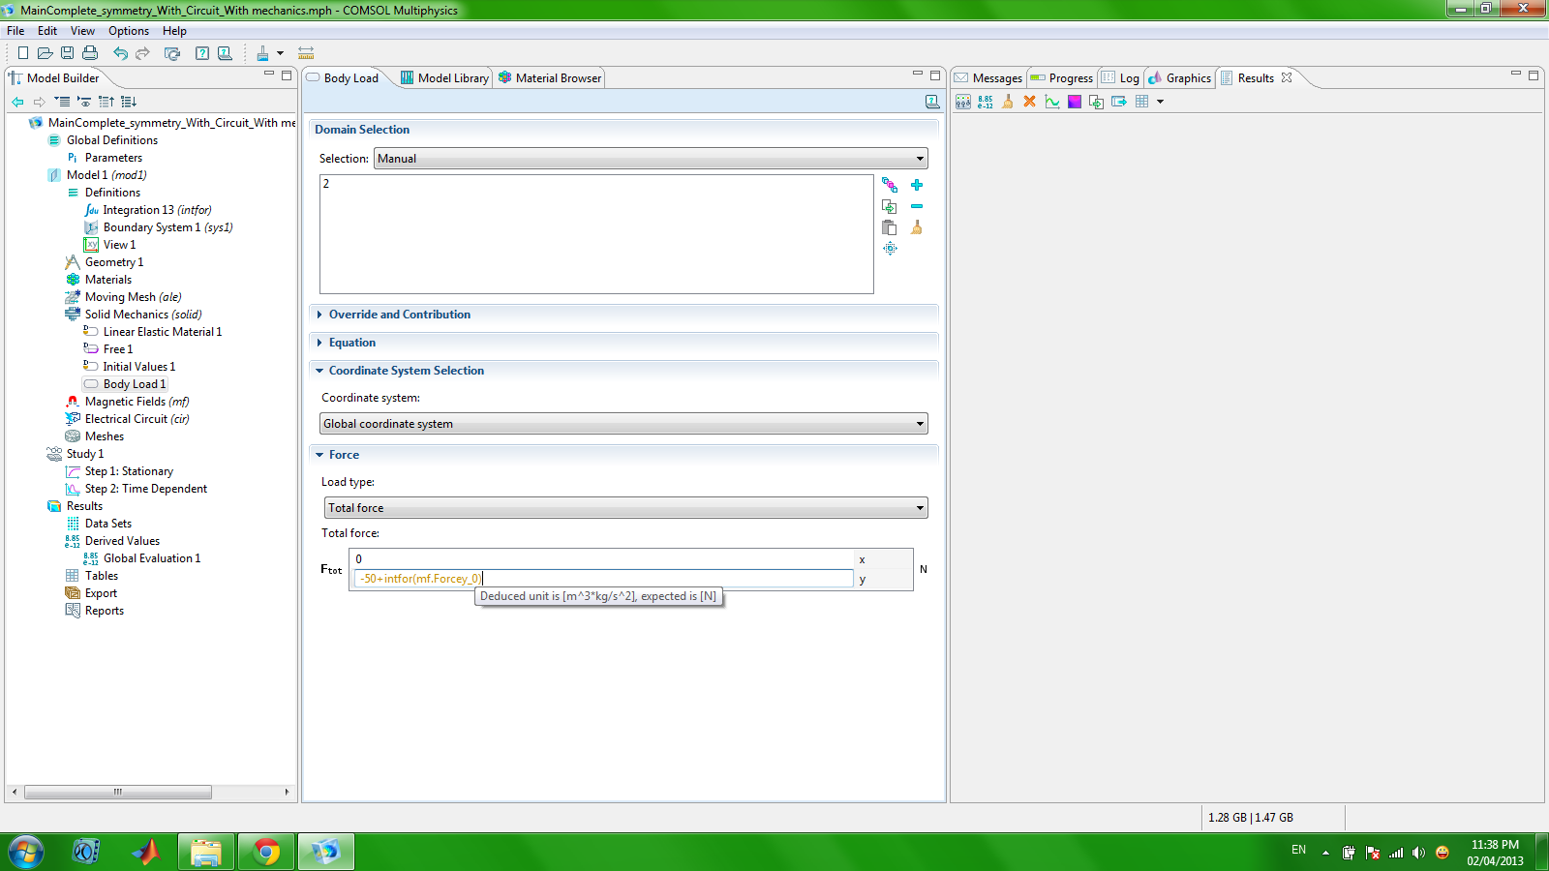The image size is (1549, 871).
Task: Switch to the Material Browser tab
Action: point(557,78)
